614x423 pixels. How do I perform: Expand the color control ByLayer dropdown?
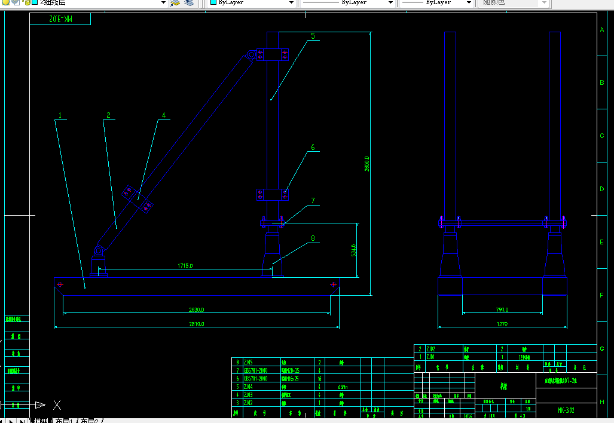click(x=291, y=3)
